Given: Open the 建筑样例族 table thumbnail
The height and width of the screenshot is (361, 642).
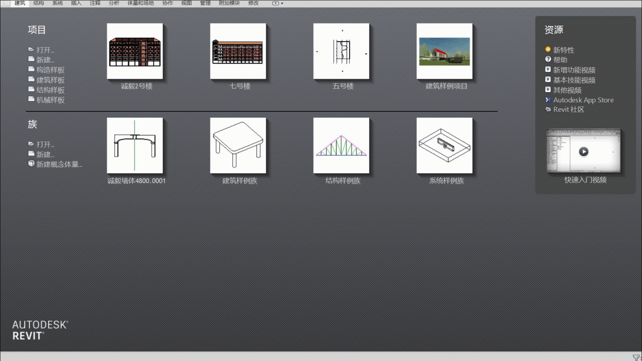Looking at the screenshot, I should coord(238,145).
